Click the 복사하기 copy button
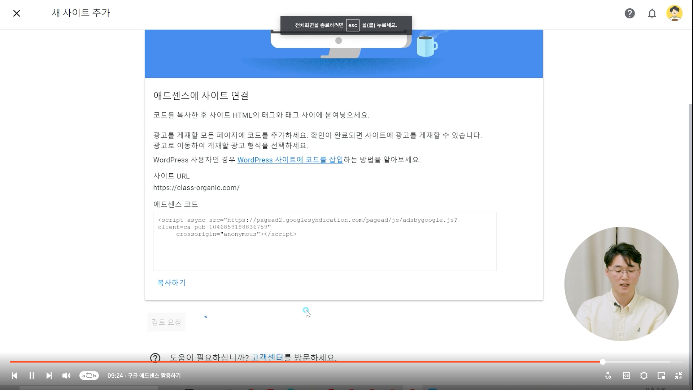Screen dimensions: 693x390 click(x=171, y=282)
